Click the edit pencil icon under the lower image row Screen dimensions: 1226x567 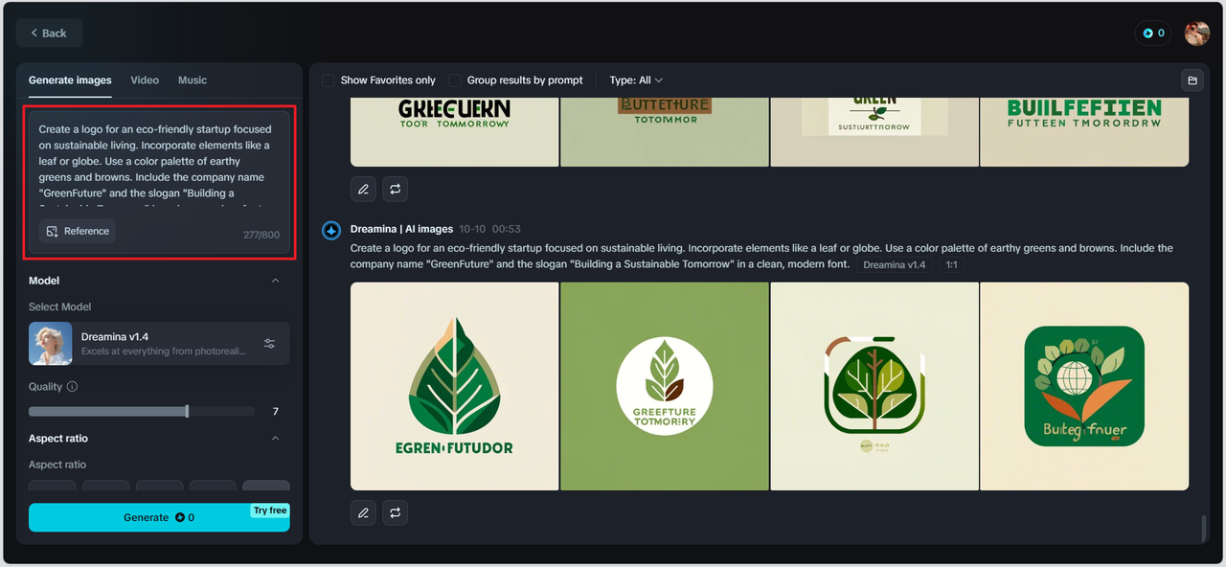click(363, 512)
